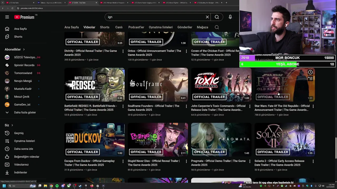Open Nevşin Mengü subscription channel
This screenshot has width=337, height=189.
coord(23,81)
